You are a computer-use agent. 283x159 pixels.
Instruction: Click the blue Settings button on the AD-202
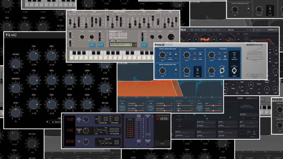(100, 45)
